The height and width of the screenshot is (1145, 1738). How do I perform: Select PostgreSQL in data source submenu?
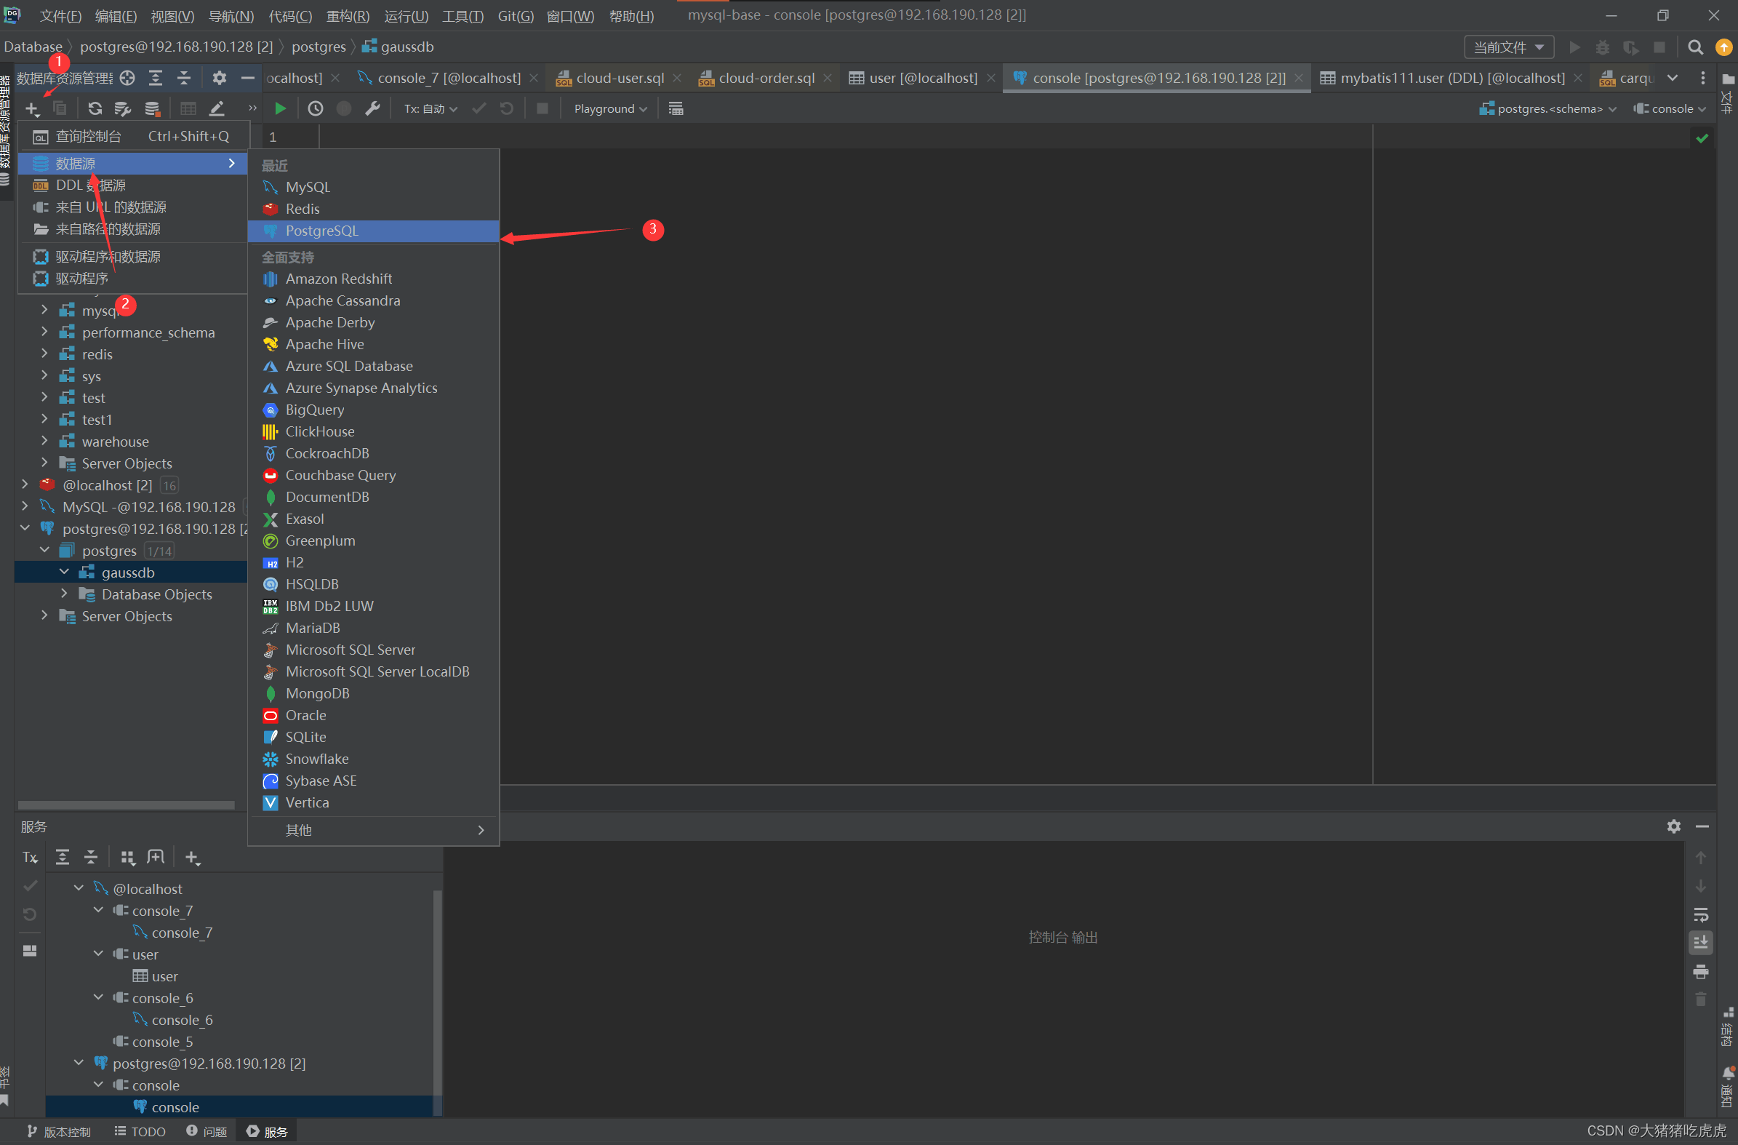[321, 231]
